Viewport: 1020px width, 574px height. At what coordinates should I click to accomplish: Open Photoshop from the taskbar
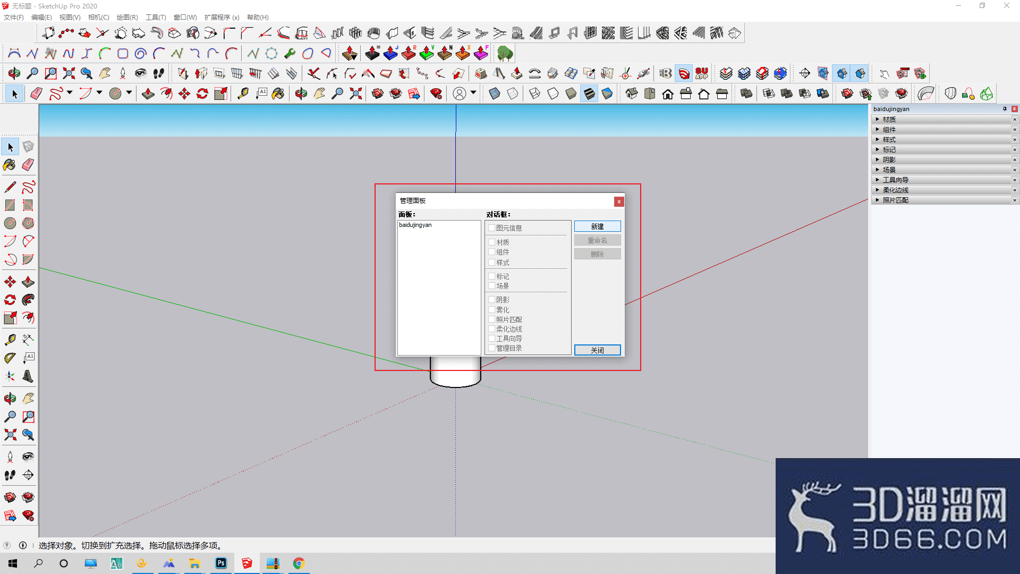pyautogui.click(x=221, y=563)
